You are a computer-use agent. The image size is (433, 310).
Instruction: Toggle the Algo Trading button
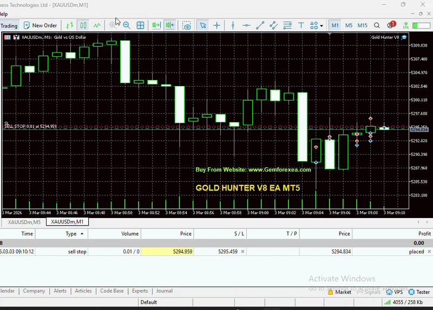point(9,25)
